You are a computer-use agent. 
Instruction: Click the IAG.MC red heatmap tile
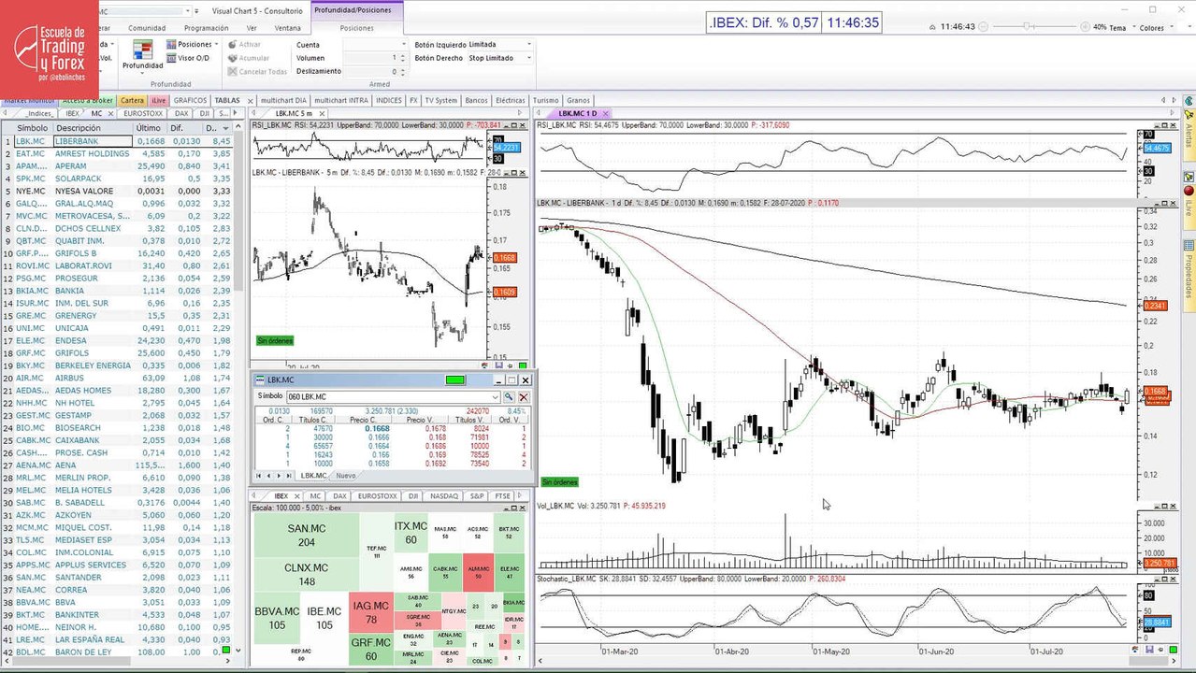[371, 613]
